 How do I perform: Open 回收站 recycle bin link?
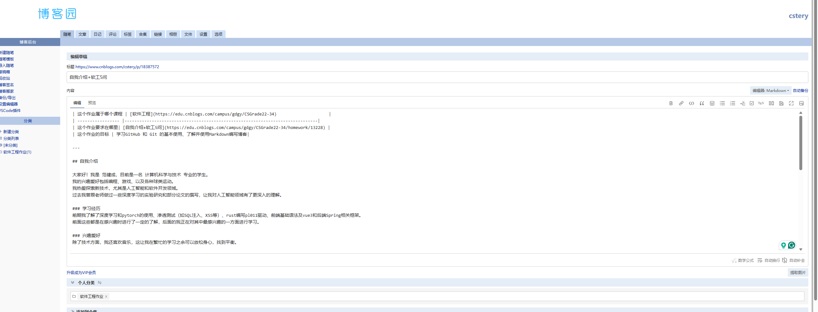(5, 78)
